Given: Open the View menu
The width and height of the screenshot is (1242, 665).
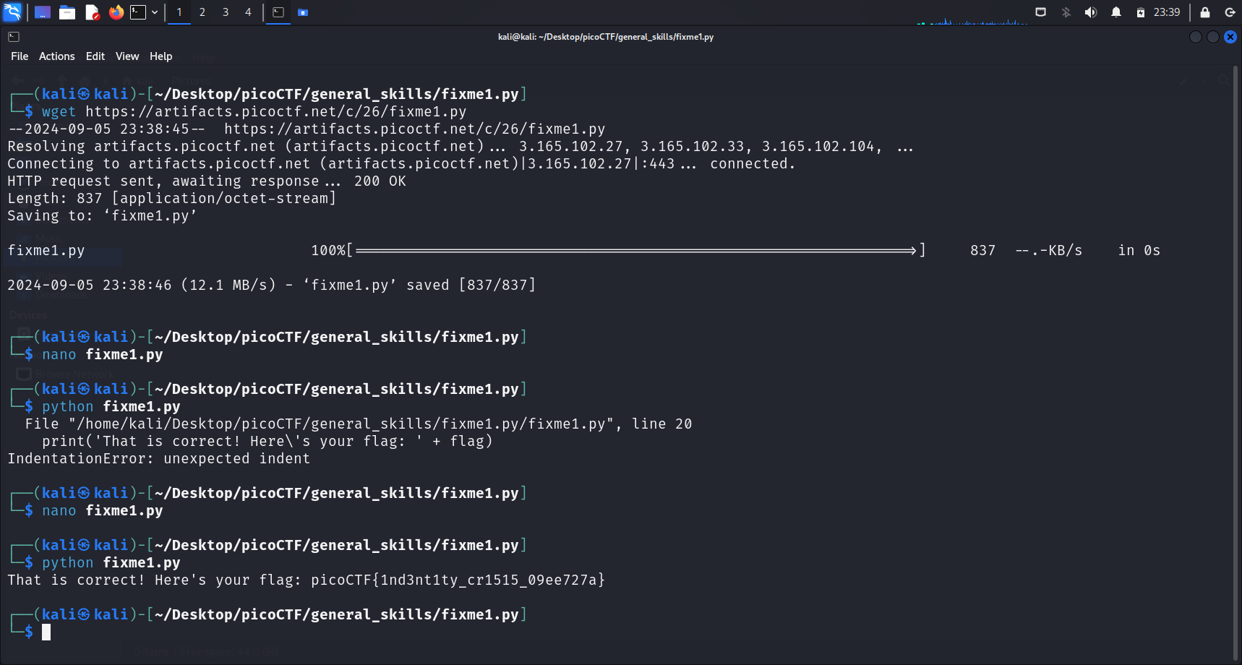Looking at the screenshot, I should 127,56.
